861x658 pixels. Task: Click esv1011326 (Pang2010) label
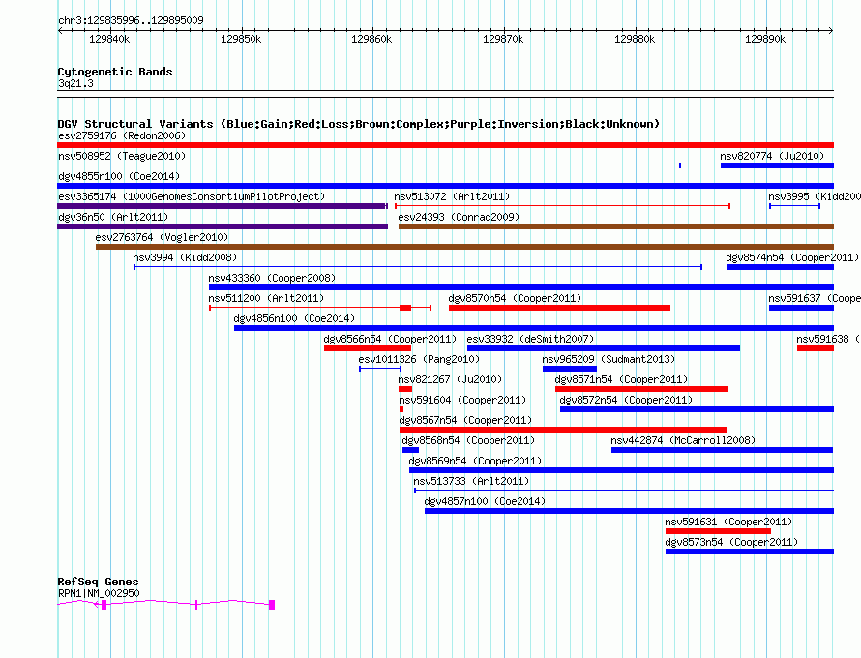[419, 359]
